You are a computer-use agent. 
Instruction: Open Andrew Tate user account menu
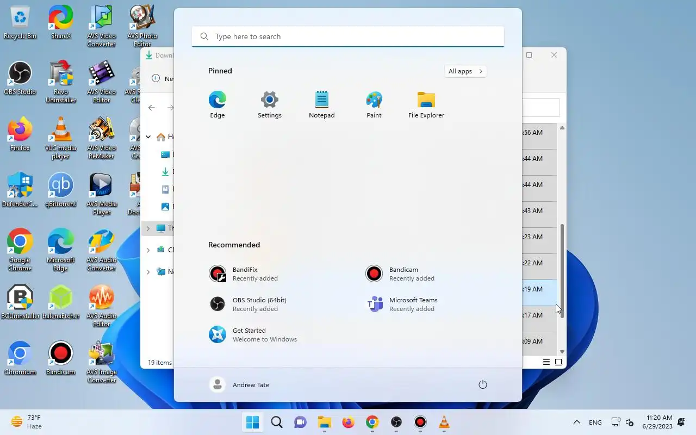coord(239,384)
